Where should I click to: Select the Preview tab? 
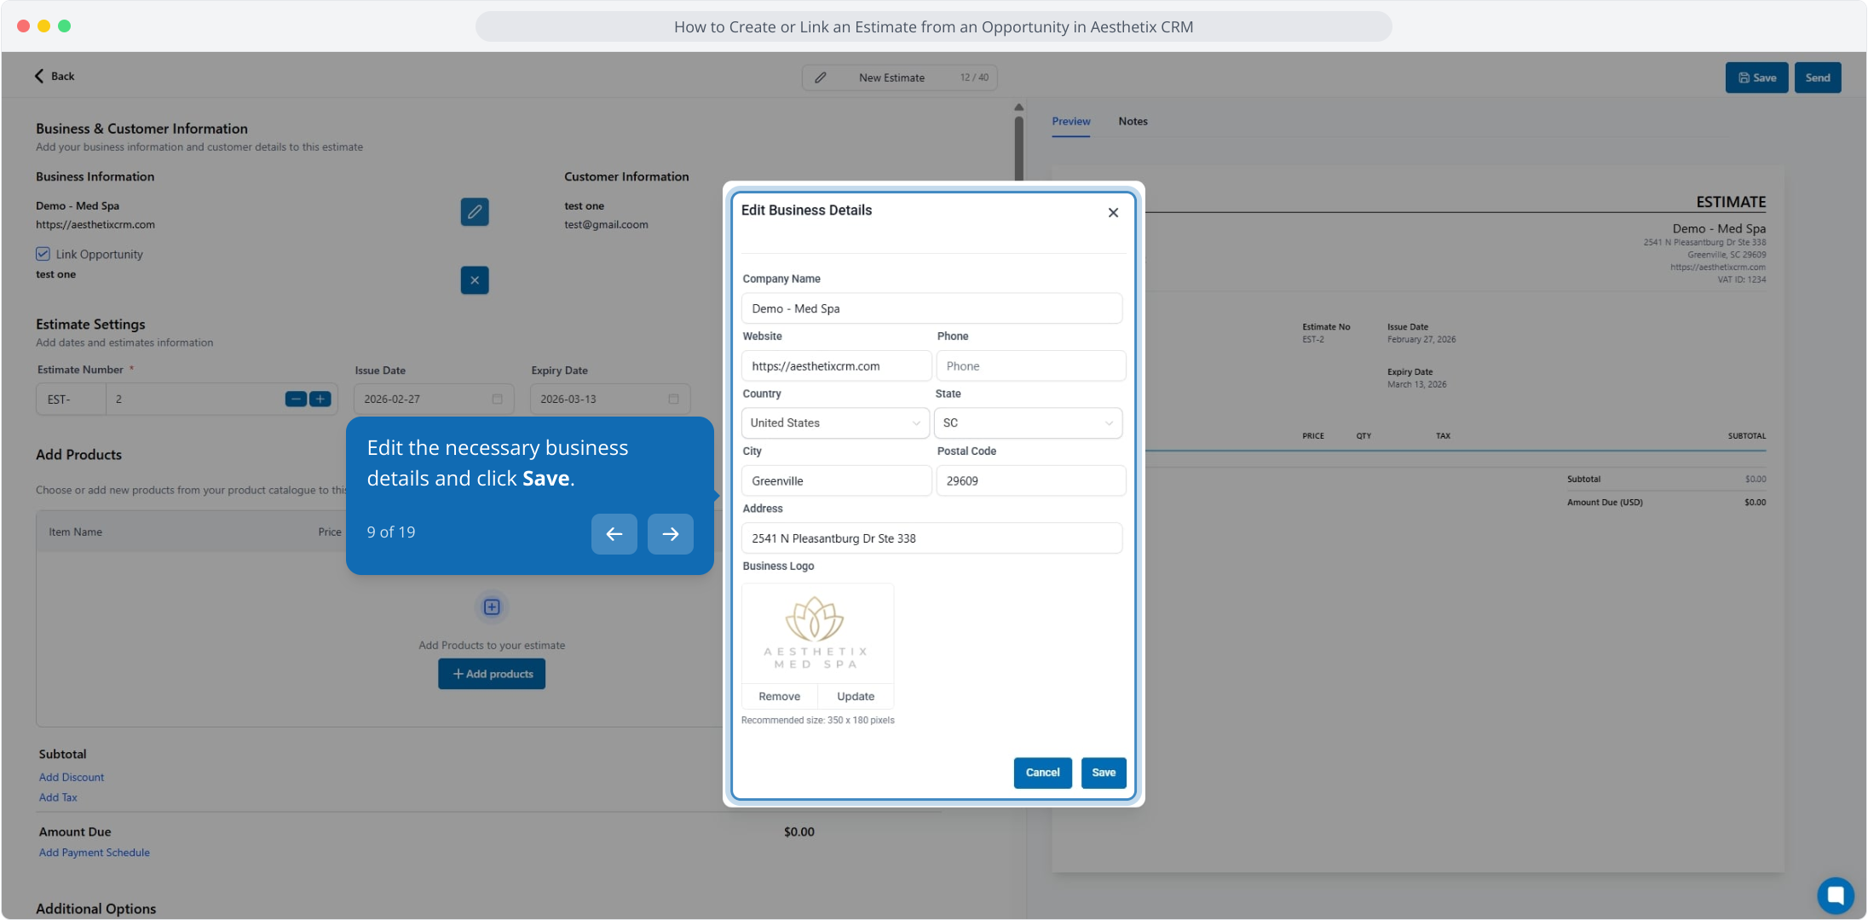[1070, 122]
